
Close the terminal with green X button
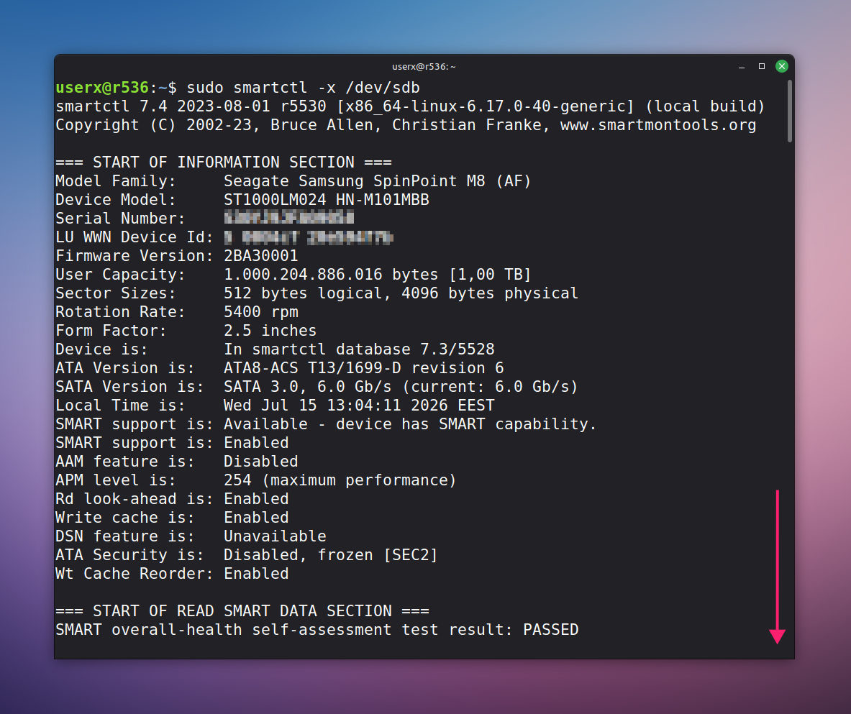781,66
